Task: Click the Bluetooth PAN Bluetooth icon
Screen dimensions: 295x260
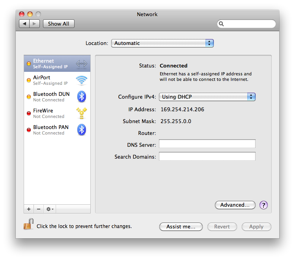Action: click(82, 130)
